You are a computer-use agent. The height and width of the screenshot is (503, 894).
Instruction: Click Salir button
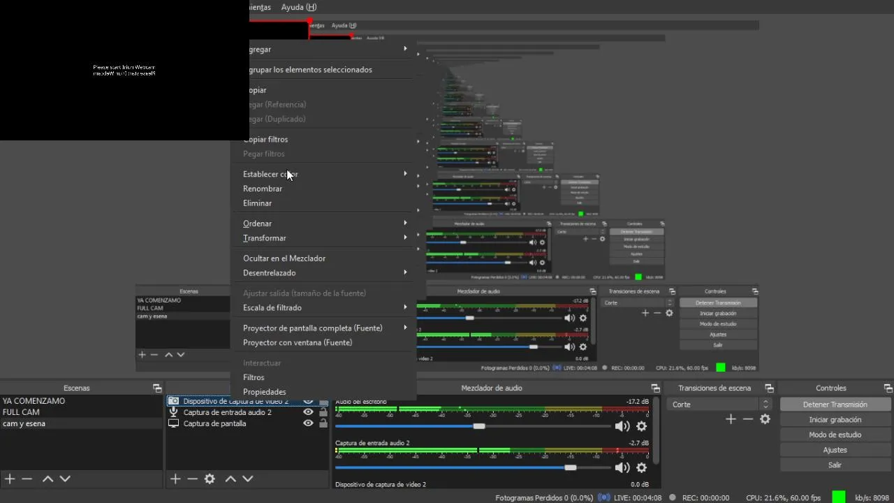pos(835,465)
